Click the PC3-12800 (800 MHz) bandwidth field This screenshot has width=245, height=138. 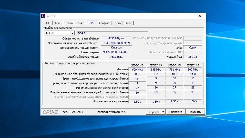click(x=116, y=43)
